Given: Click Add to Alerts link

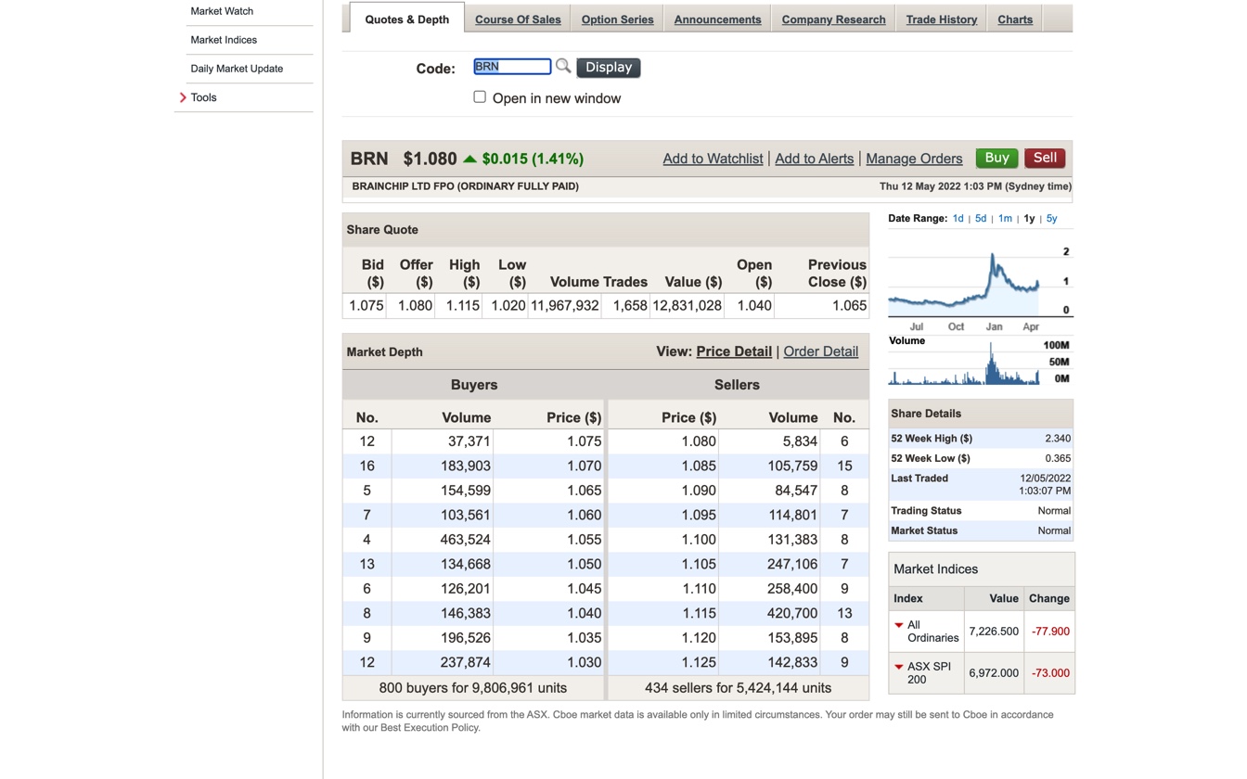Looking at the screenshot, I should [x=814, y=159].
